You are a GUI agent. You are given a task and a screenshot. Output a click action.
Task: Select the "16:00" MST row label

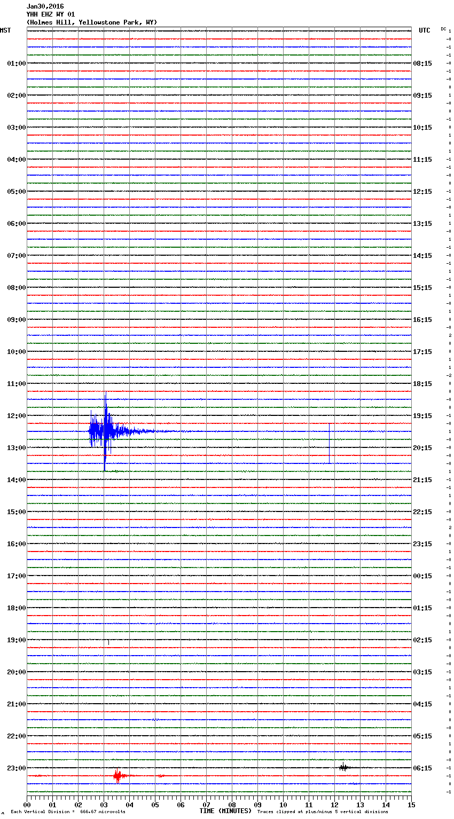click(16, 544)
